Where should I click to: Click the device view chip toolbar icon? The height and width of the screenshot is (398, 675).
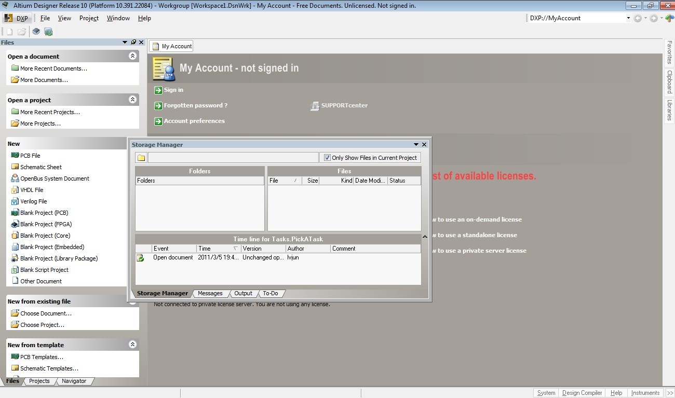click(36, 32)
